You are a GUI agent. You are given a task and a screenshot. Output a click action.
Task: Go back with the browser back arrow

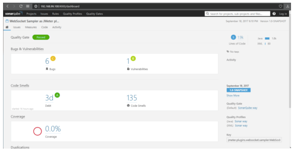pos(7,6)
